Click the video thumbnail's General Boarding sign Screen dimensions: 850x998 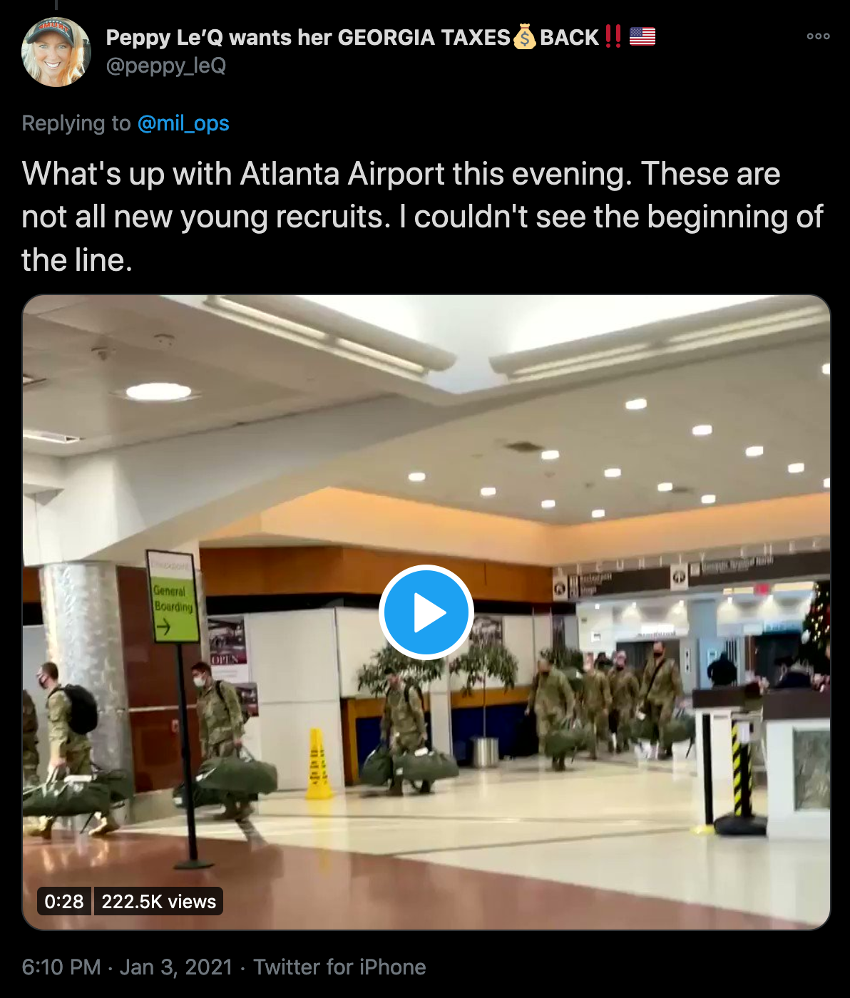(173, 596)
